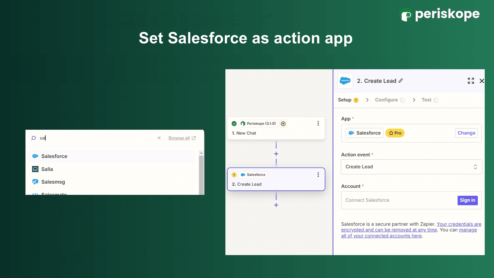Expand the step panel to fullscreen
This screenshot has height=278, width=494.
(x=471, y=81)
